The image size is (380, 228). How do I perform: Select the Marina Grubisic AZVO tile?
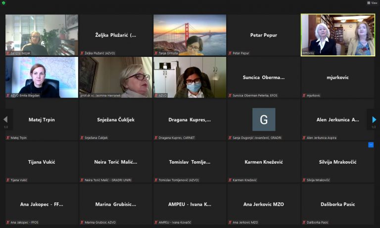[116, 204]
